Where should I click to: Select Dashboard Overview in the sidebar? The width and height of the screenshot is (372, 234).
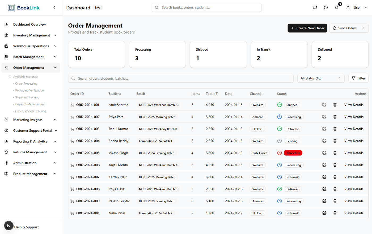29,24
